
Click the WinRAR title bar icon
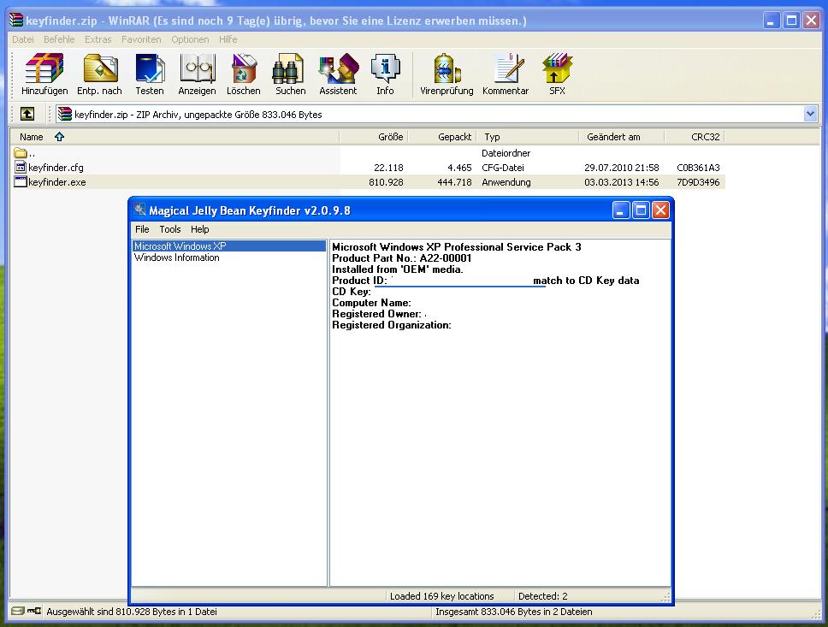[16, 20]
